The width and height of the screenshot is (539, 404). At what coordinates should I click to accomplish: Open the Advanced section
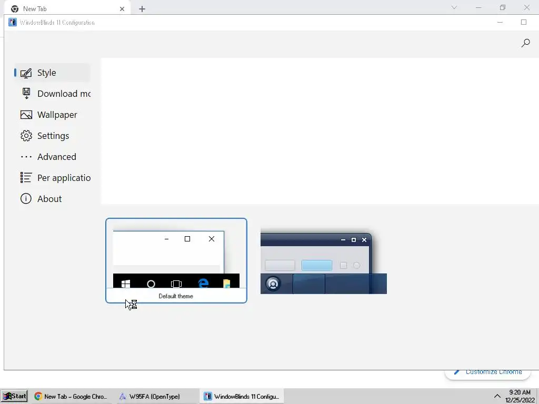[x=52, y=157]
